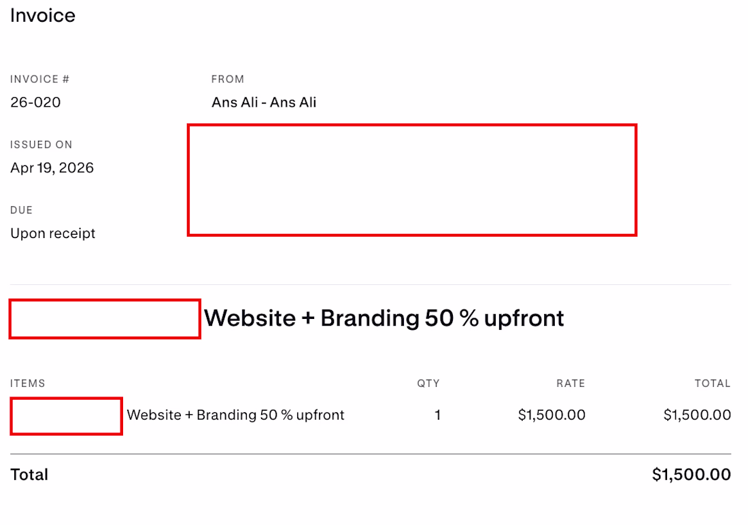Viewport: 748px width, 525px height.
Task: Select invoice number 26-020
Action: click(x=35, y=103)
